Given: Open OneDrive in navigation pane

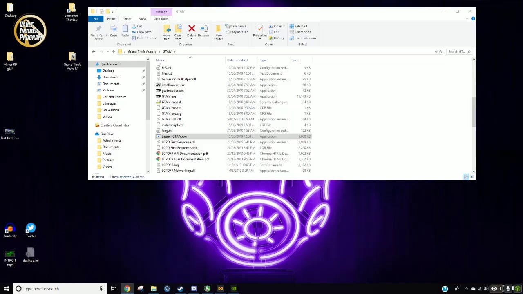Looking at the screenshot, I should coord(107,134).
